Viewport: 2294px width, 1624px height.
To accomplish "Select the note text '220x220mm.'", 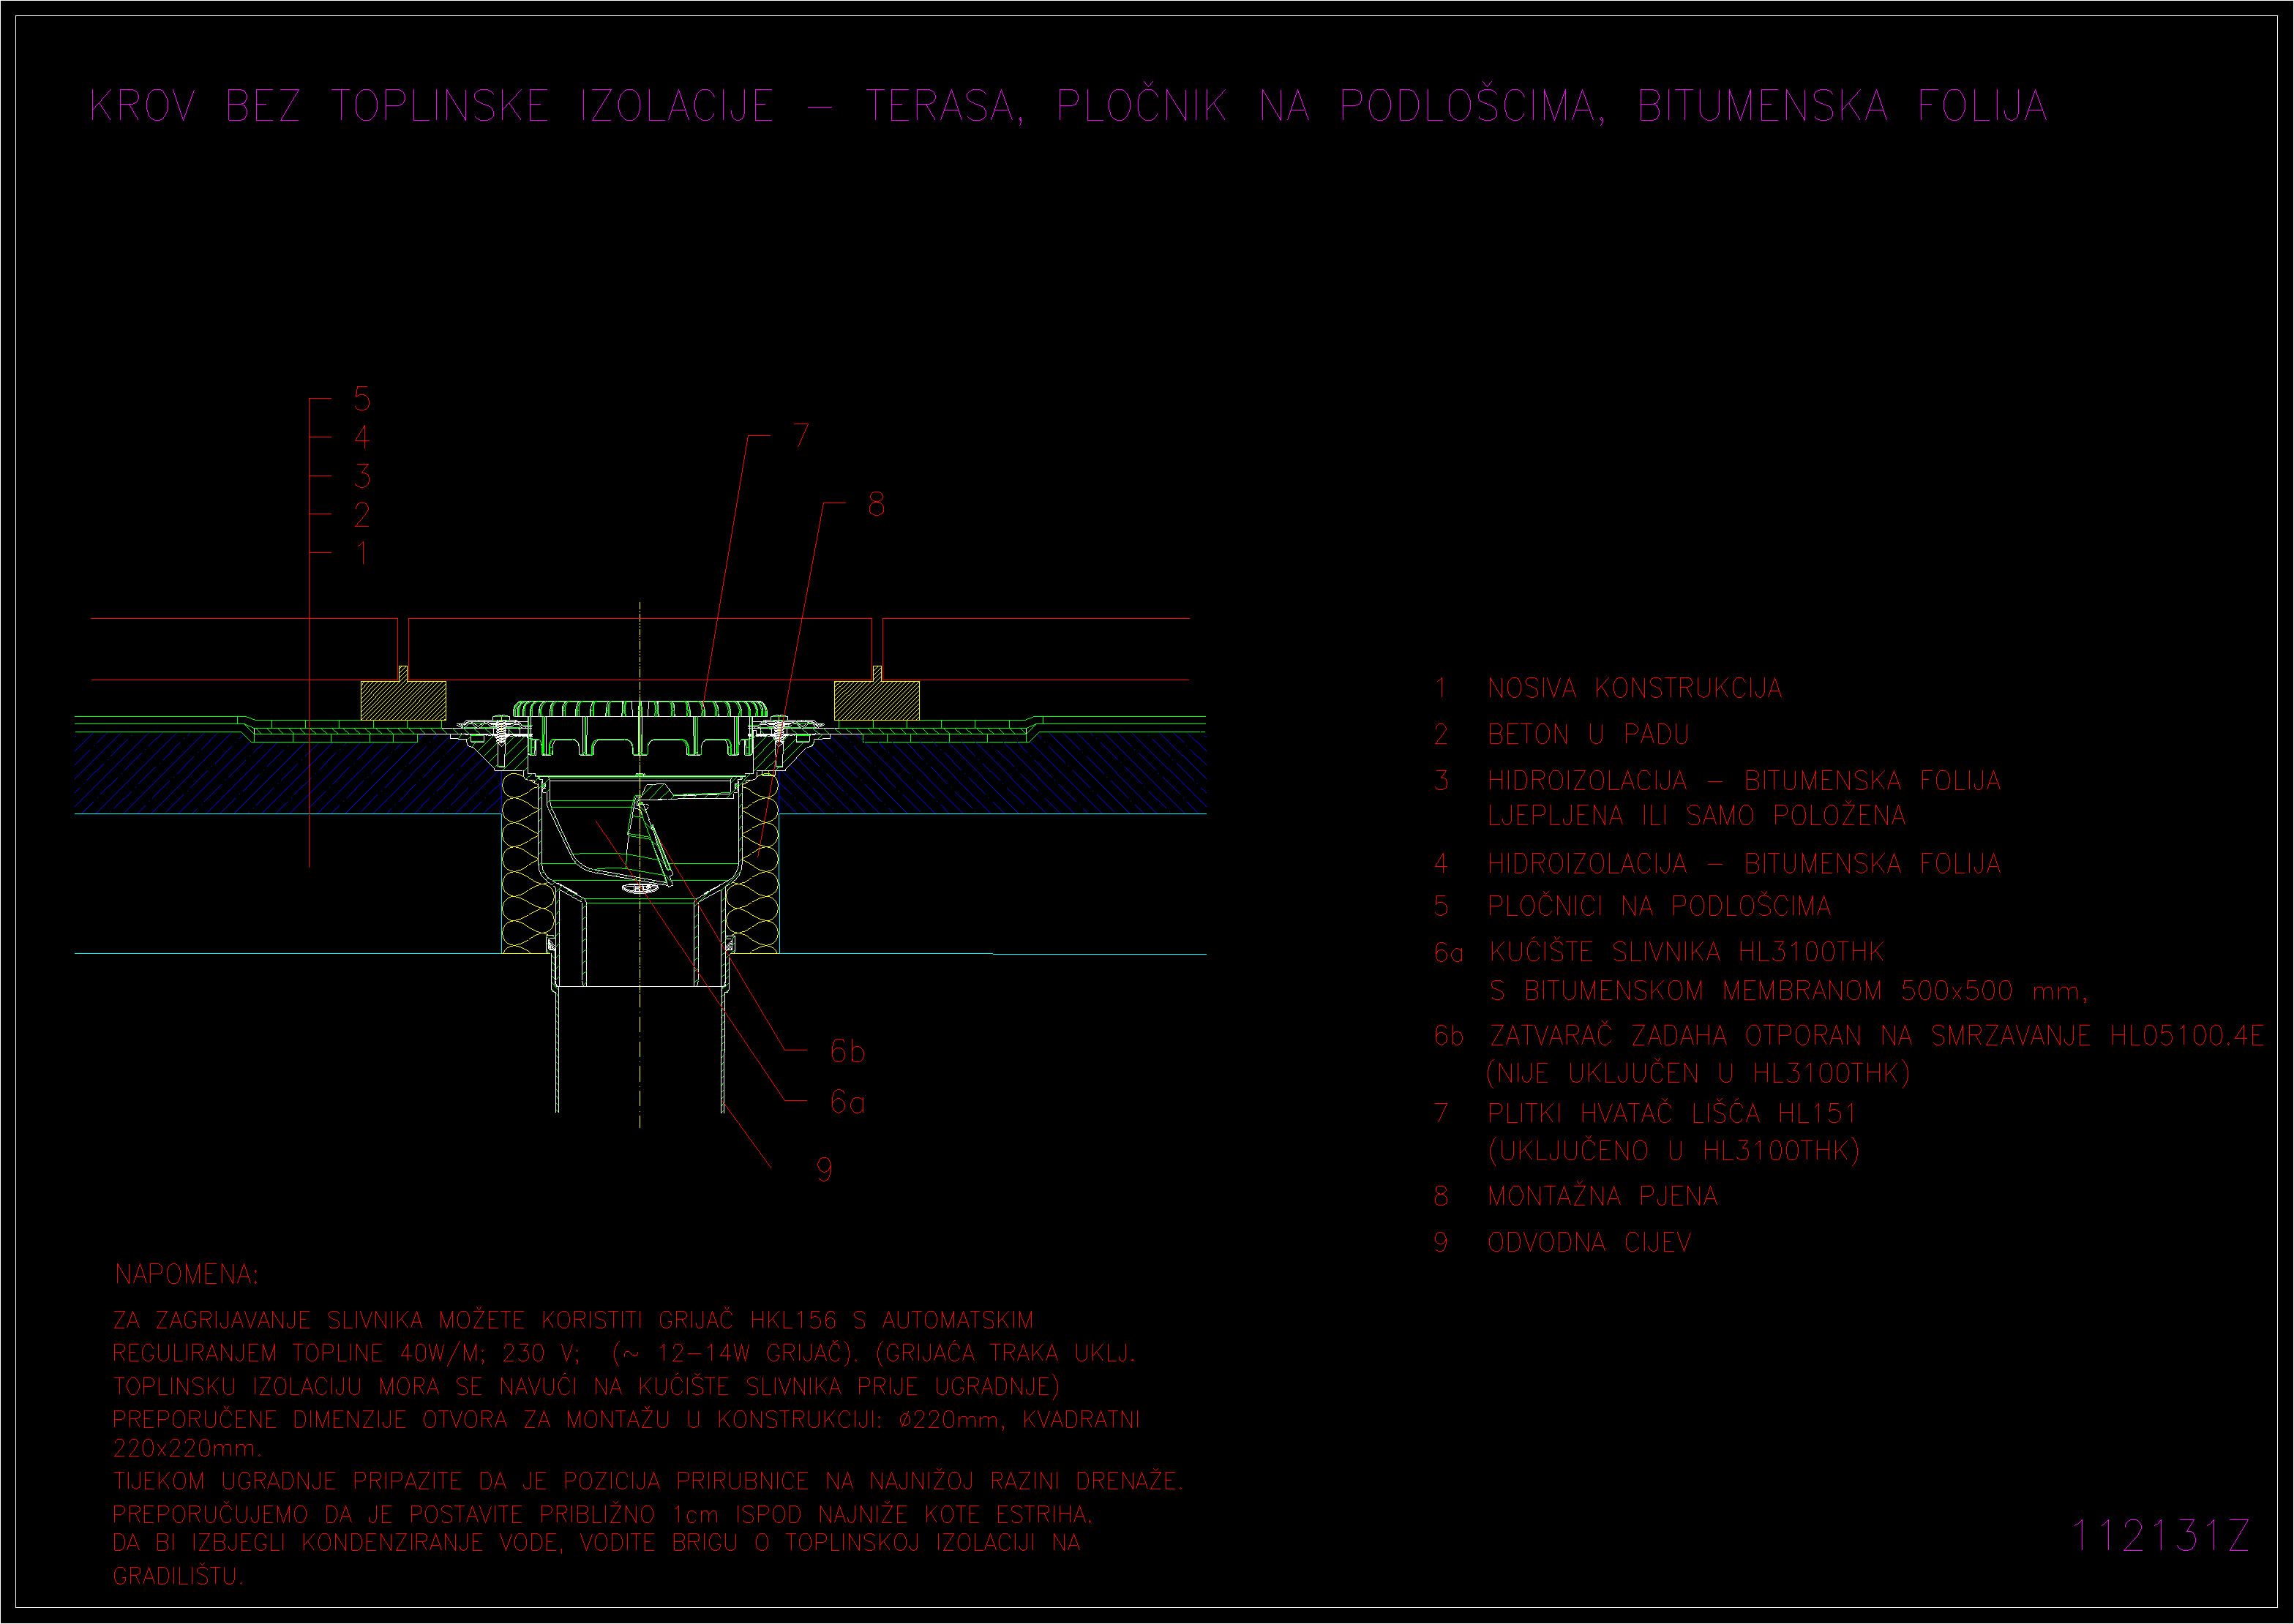I will (187, 1448).
